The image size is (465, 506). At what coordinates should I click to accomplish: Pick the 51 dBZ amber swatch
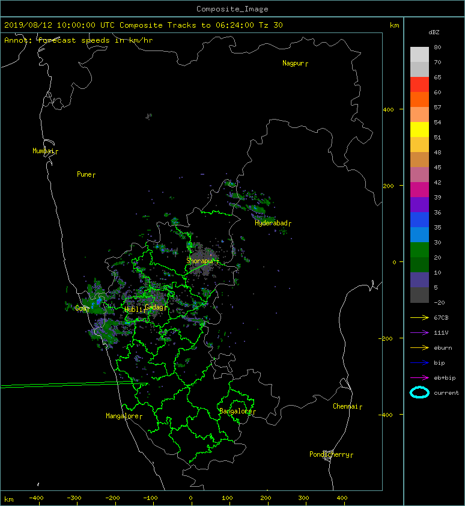(x=419, y=145)
